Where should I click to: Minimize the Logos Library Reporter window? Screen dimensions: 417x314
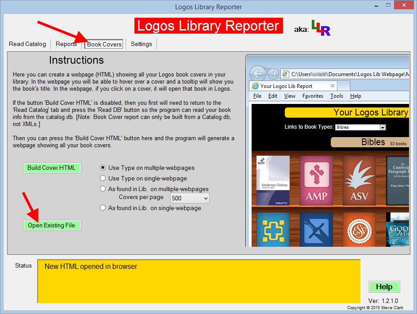(376, 6)
